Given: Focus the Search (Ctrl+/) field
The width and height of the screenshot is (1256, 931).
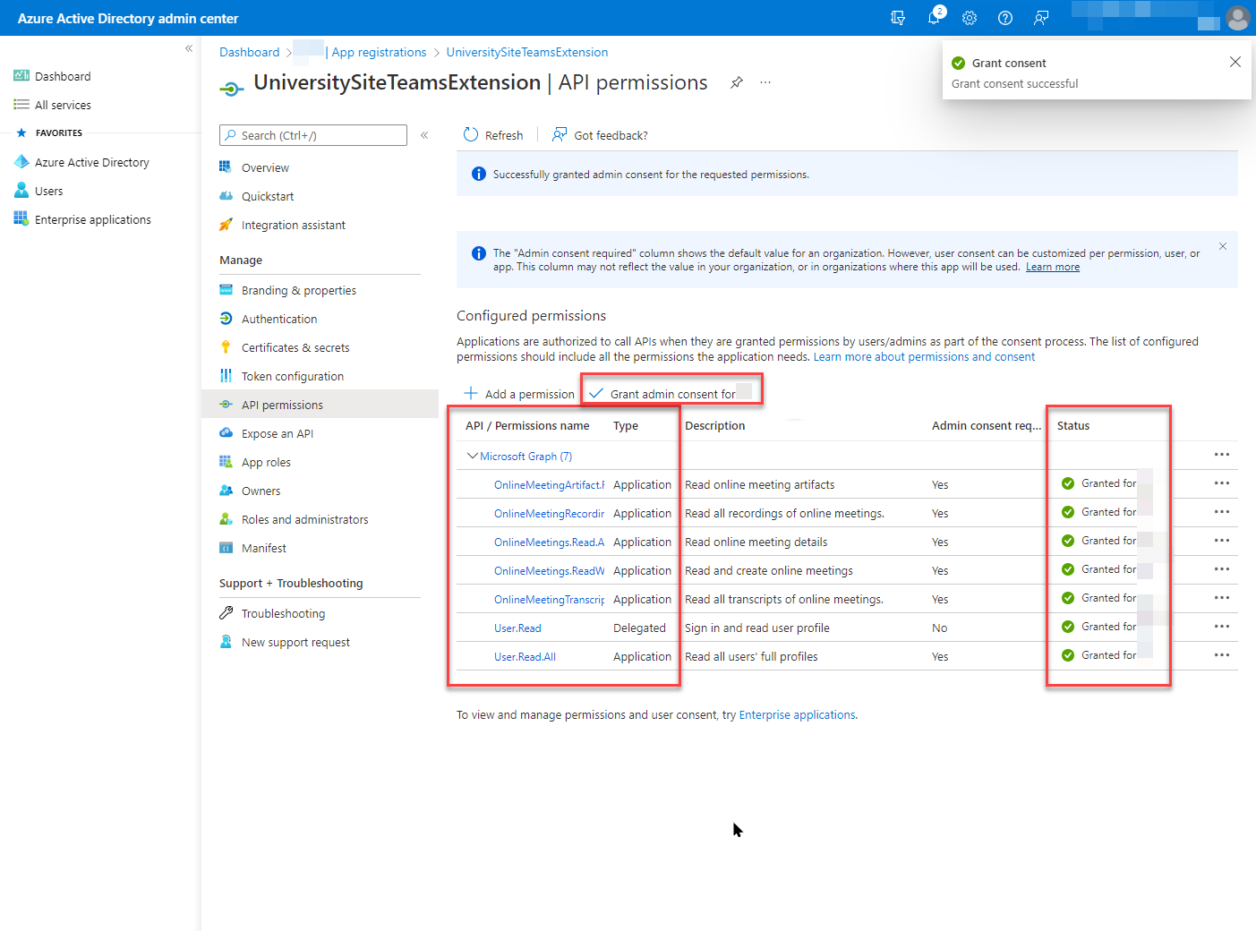Looking at the screenshot, I should point(313,135).
